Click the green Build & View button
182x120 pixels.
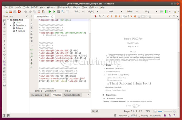pos(50,12)
